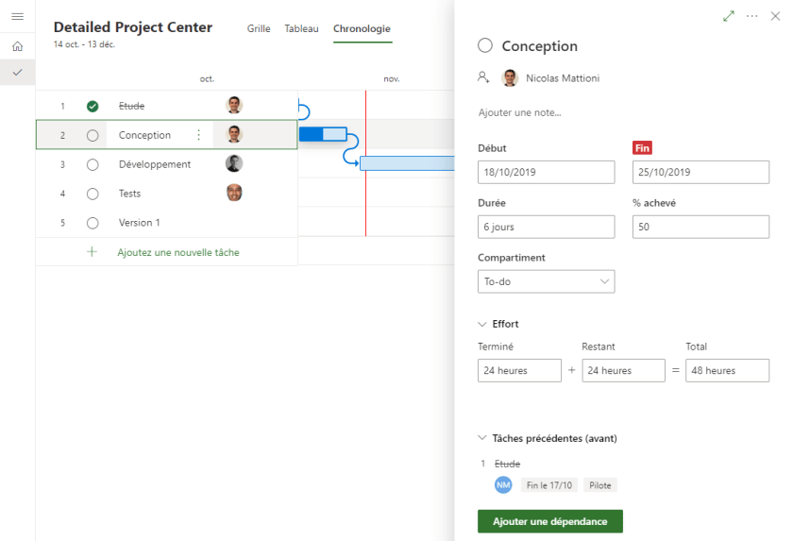Uncheck the completed Etude task
Viewport: 793px width, 541px height.
[93, 107]
